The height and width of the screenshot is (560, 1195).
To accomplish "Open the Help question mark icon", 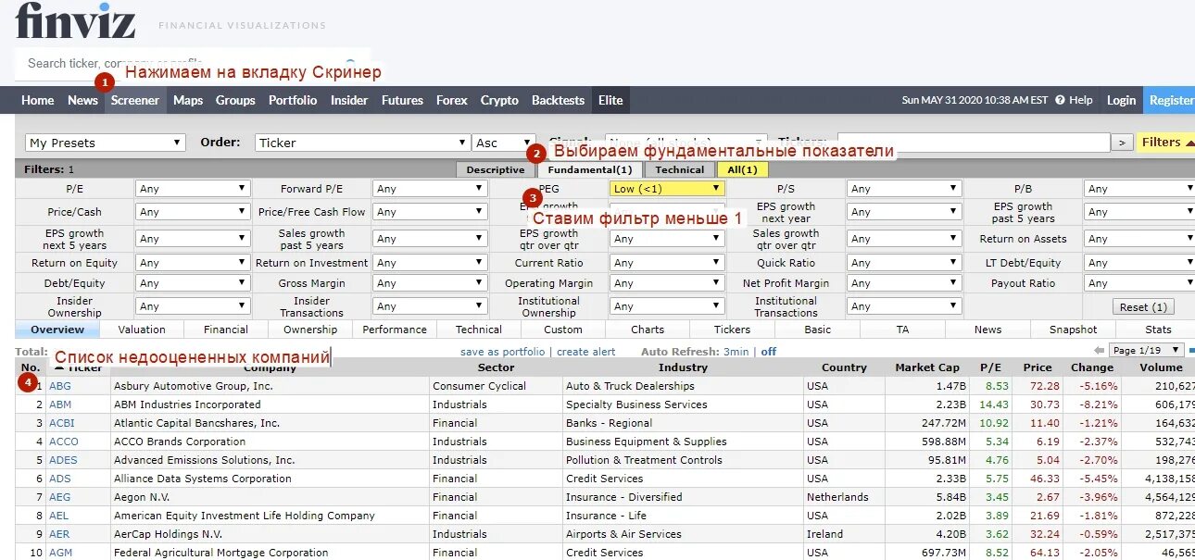I will [x=1060, y=100].
